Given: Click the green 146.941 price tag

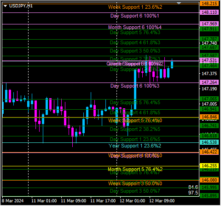Looking at the screenshot, I should [209, 109].
